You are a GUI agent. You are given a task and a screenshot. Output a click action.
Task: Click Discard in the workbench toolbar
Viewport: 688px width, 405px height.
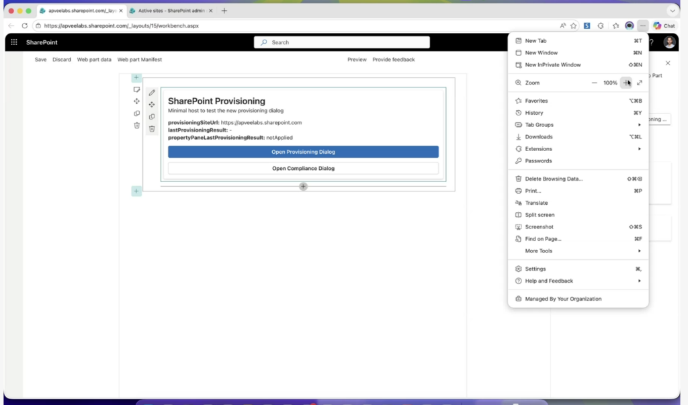[x=61, y=60]
